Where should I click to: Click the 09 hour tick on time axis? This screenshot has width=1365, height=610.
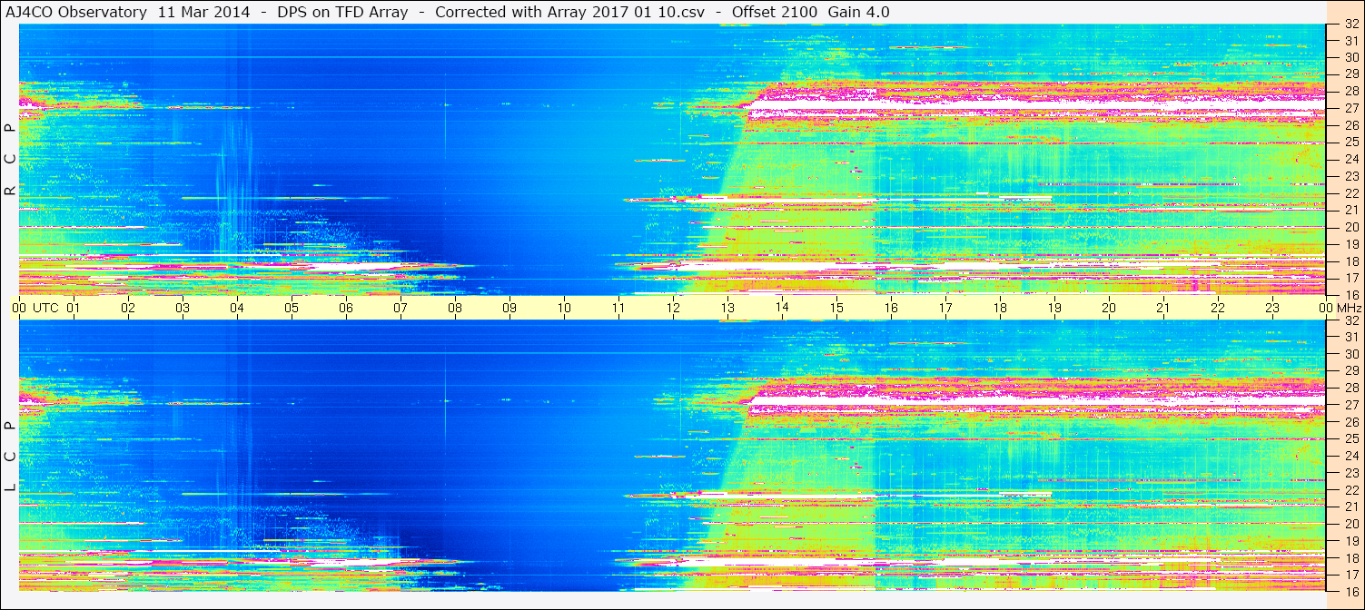[x=509, y=308]
